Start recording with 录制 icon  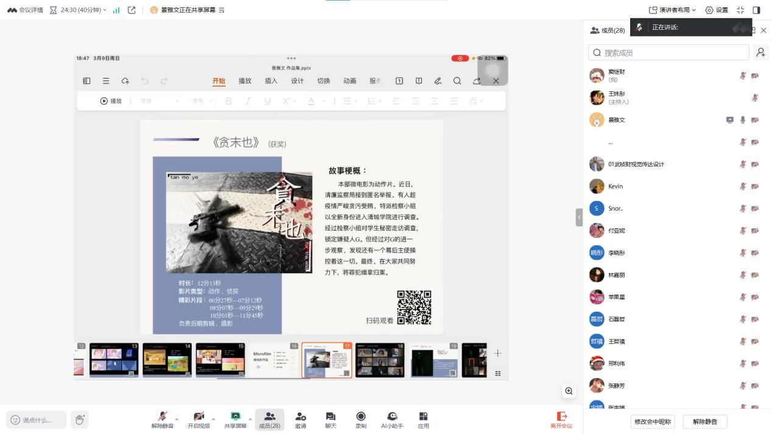(360, 419)
